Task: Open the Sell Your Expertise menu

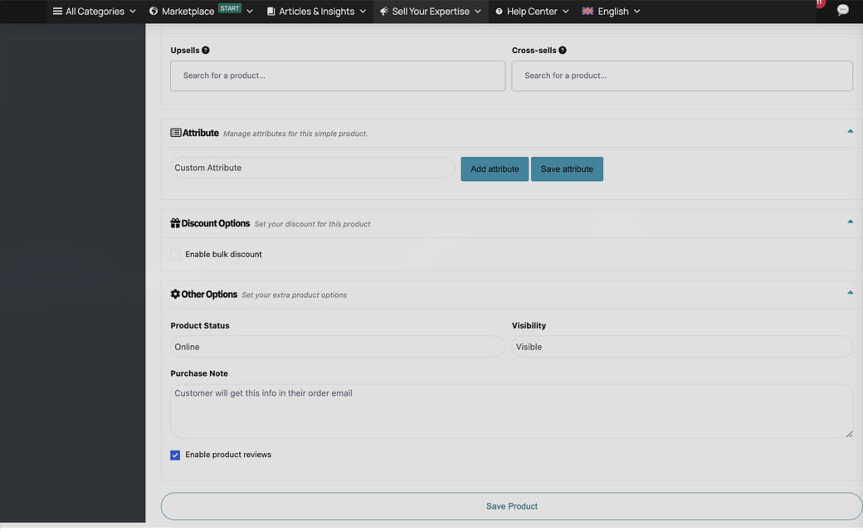Action: pos(430,11)
